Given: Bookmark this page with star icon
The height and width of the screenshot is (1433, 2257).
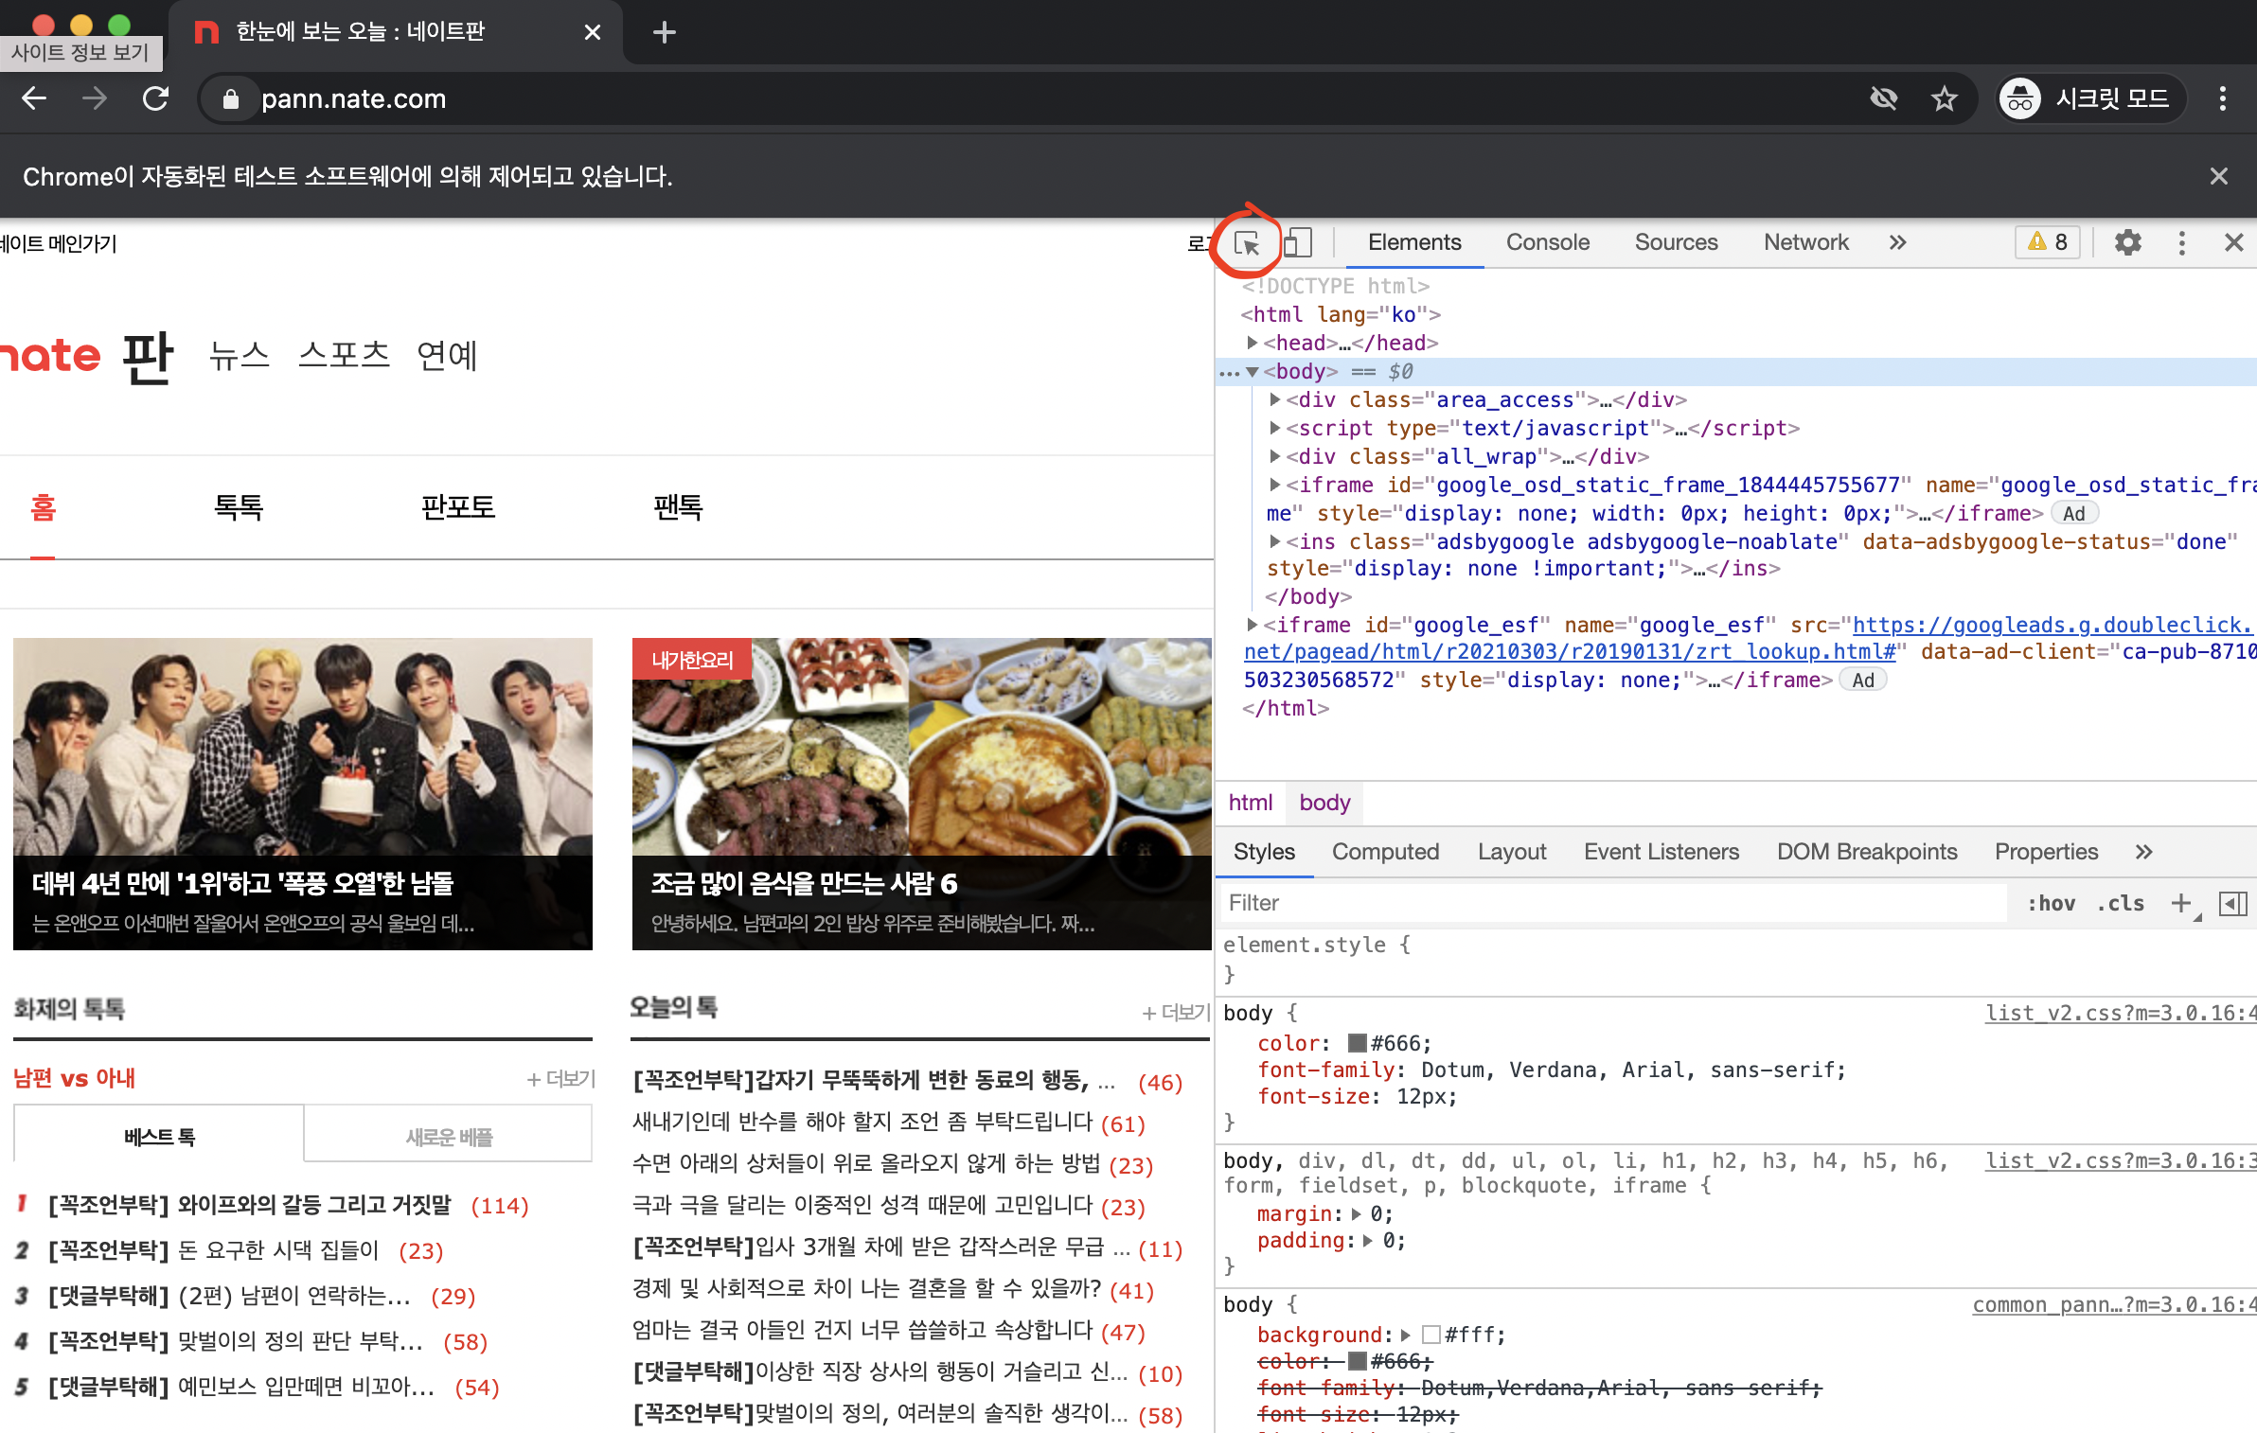Looking at the screenshot, I should coord(1945,98).
